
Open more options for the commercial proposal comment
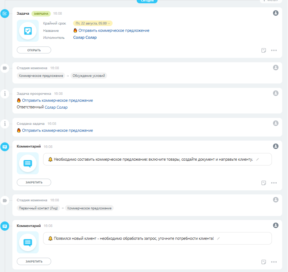(274, 183)
